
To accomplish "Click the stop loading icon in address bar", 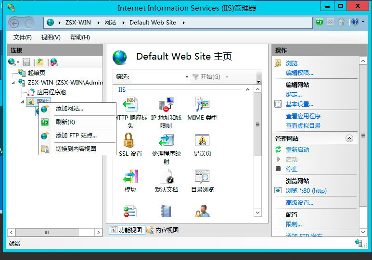I will pyautogui.click(x=331, y=22).
